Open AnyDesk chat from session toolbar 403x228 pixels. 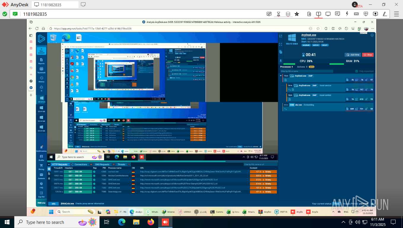tap(338, 14)
